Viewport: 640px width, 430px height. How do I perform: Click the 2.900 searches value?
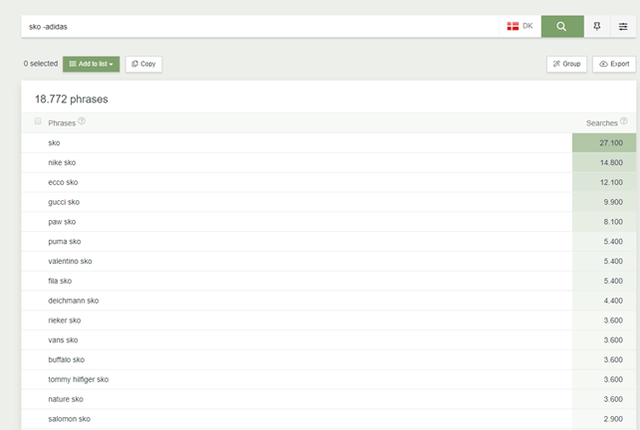(x=613, y=419)
